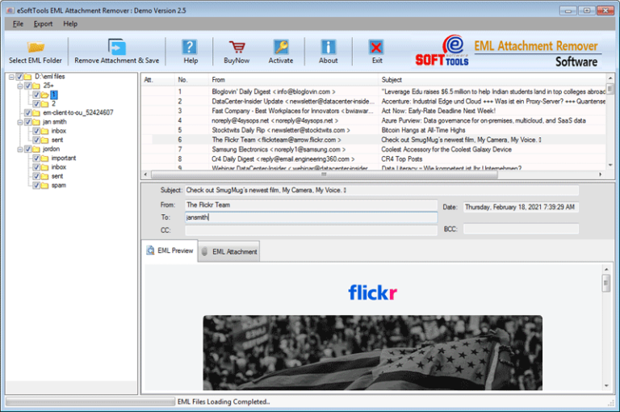Click the Select EML Folder icon

click(36, 47)
